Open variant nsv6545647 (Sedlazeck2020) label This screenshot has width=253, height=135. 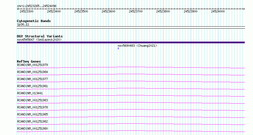tap(39, 40)
